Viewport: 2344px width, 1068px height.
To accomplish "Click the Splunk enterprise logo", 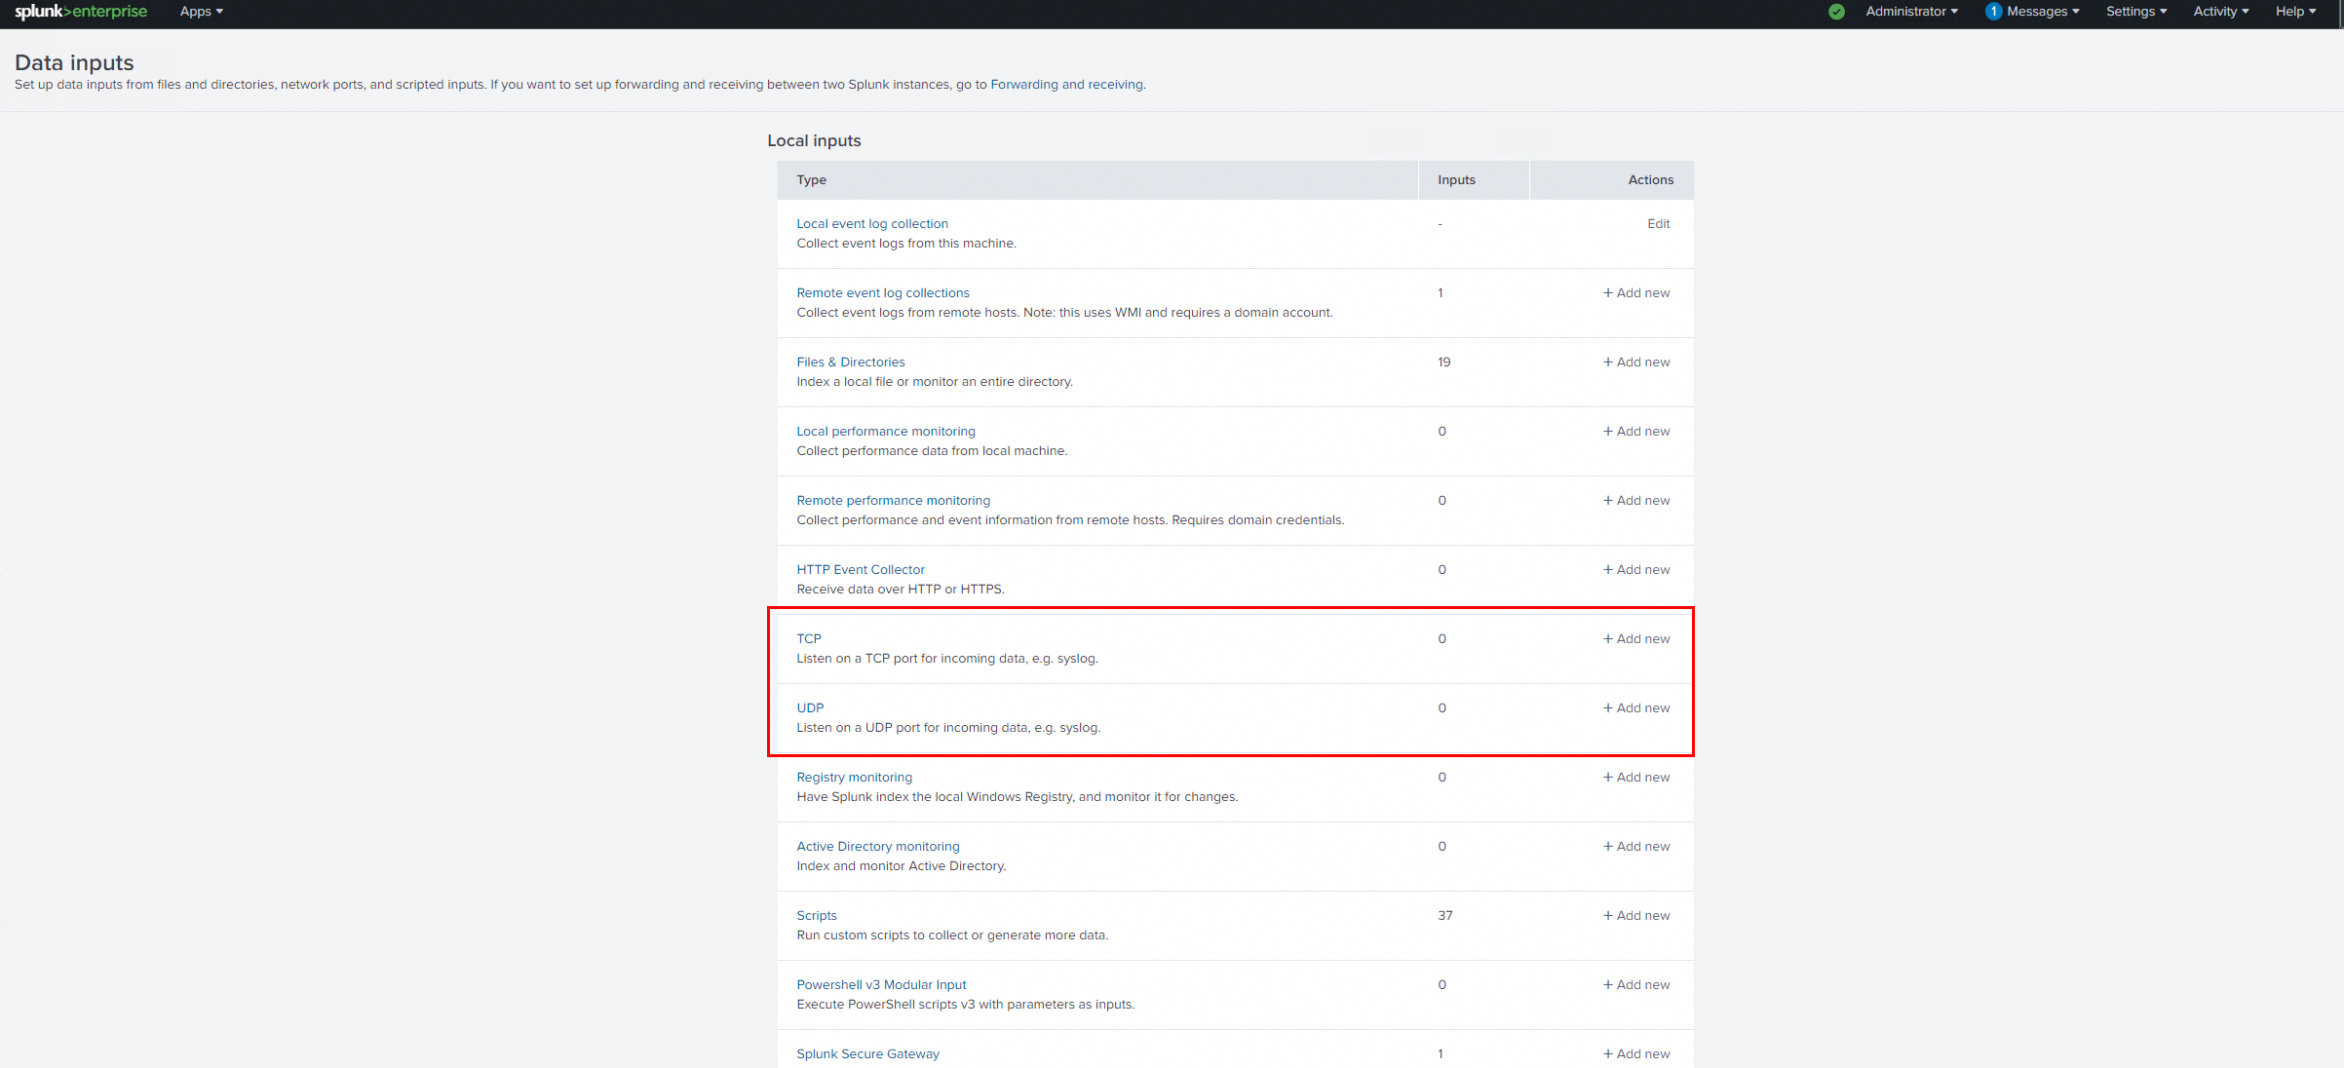I will pos(81,12).
